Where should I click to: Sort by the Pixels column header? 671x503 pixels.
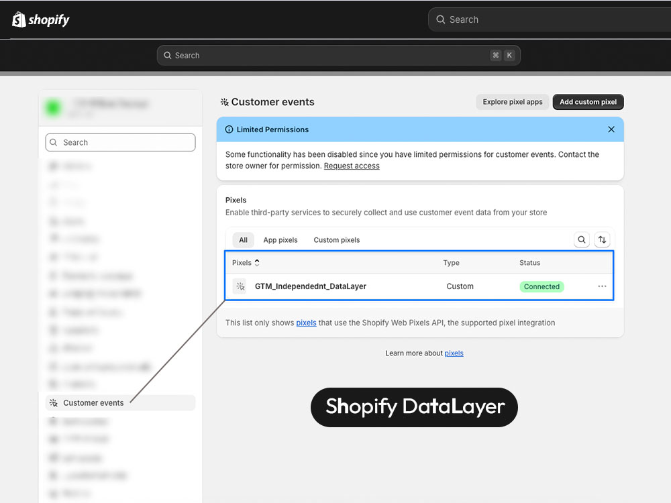(x=246, y=263)
